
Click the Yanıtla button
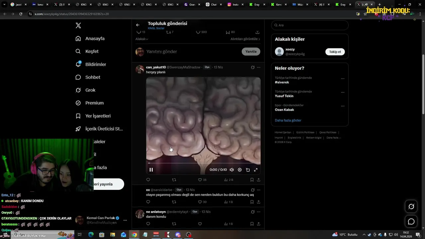tap(251, 51)
